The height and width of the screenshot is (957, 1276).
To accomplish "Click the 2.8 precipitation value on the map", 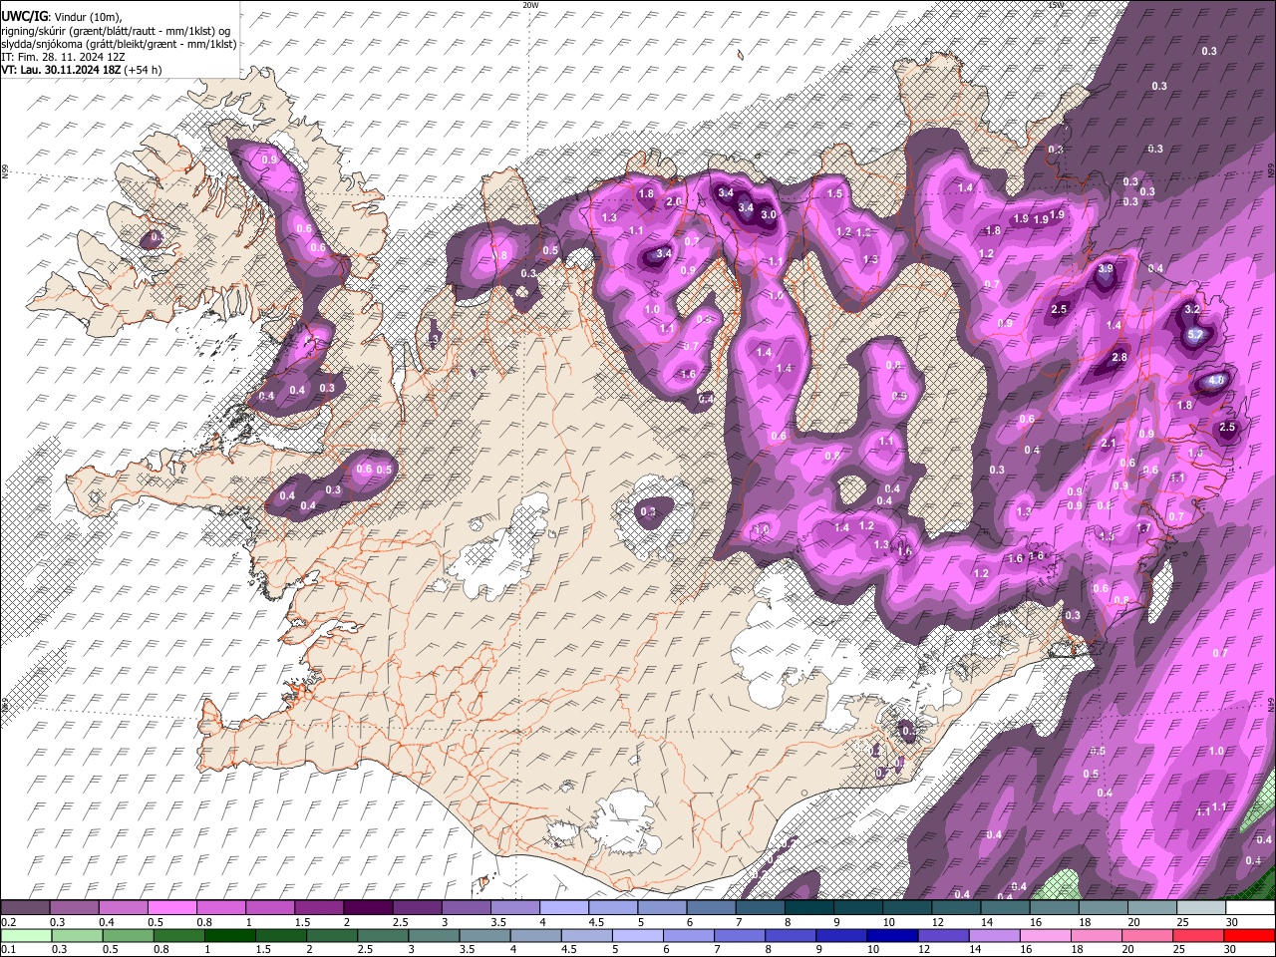I will (1119, 358).
